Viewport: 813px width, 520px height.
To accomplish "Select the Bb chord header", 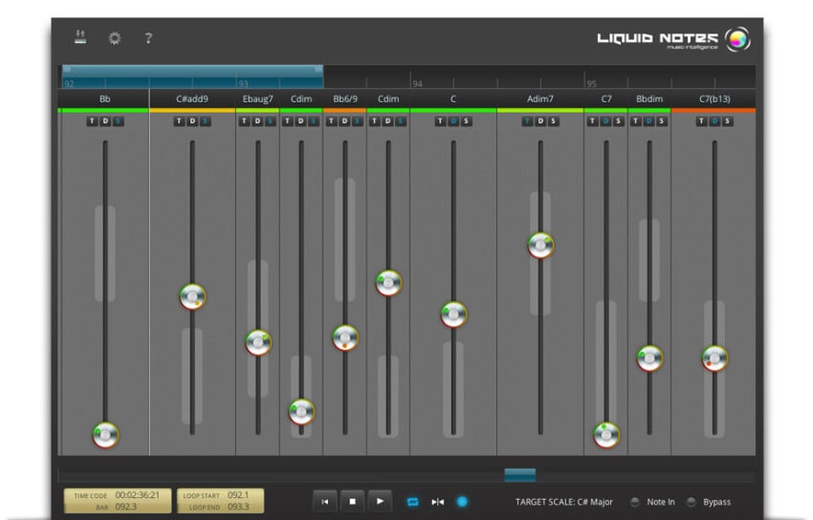I will point(105,98).
